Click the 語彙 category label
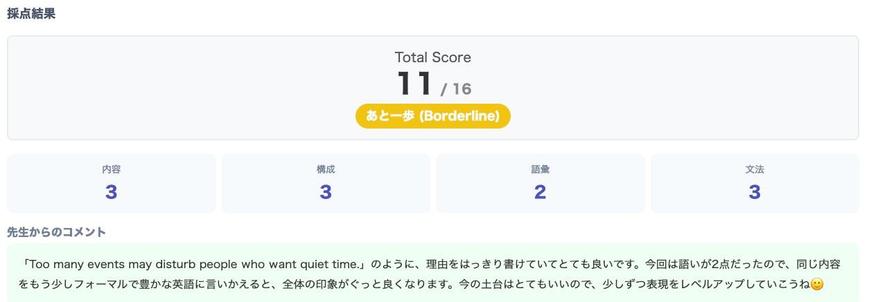The height and width of the screenshot is (302, 869). pyautogui.click(x=541, y=169)
